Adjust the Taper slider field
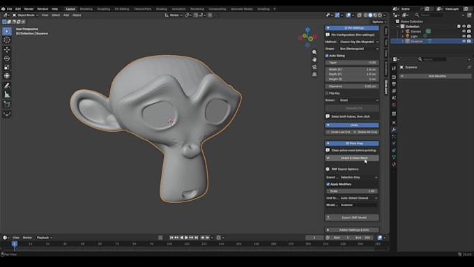 (352, 63)
